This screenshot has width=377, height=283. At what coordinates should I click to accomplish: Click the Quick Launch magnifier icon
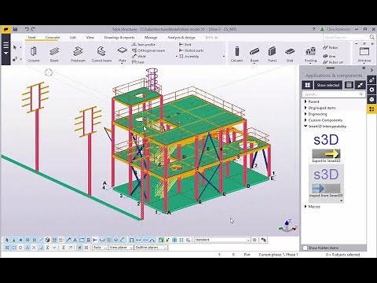pos(372,37)
